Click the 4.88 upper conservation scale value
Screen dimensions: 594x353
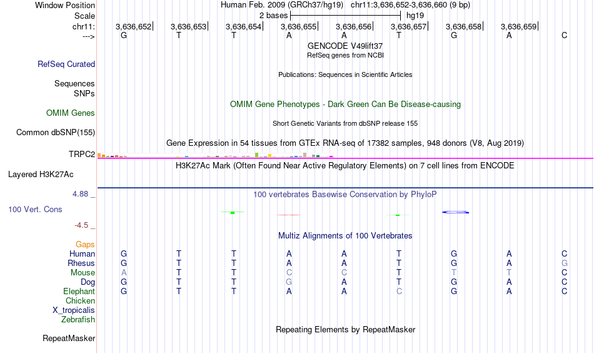point(81,194)
